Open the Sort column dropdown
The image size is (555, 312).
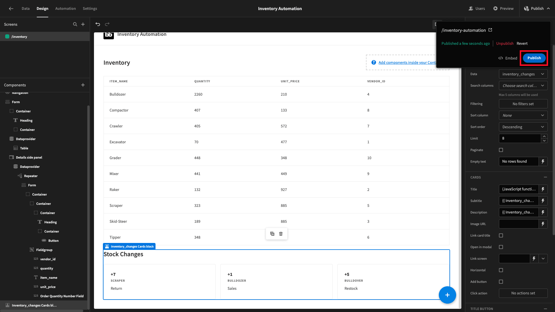coord(523,115)
